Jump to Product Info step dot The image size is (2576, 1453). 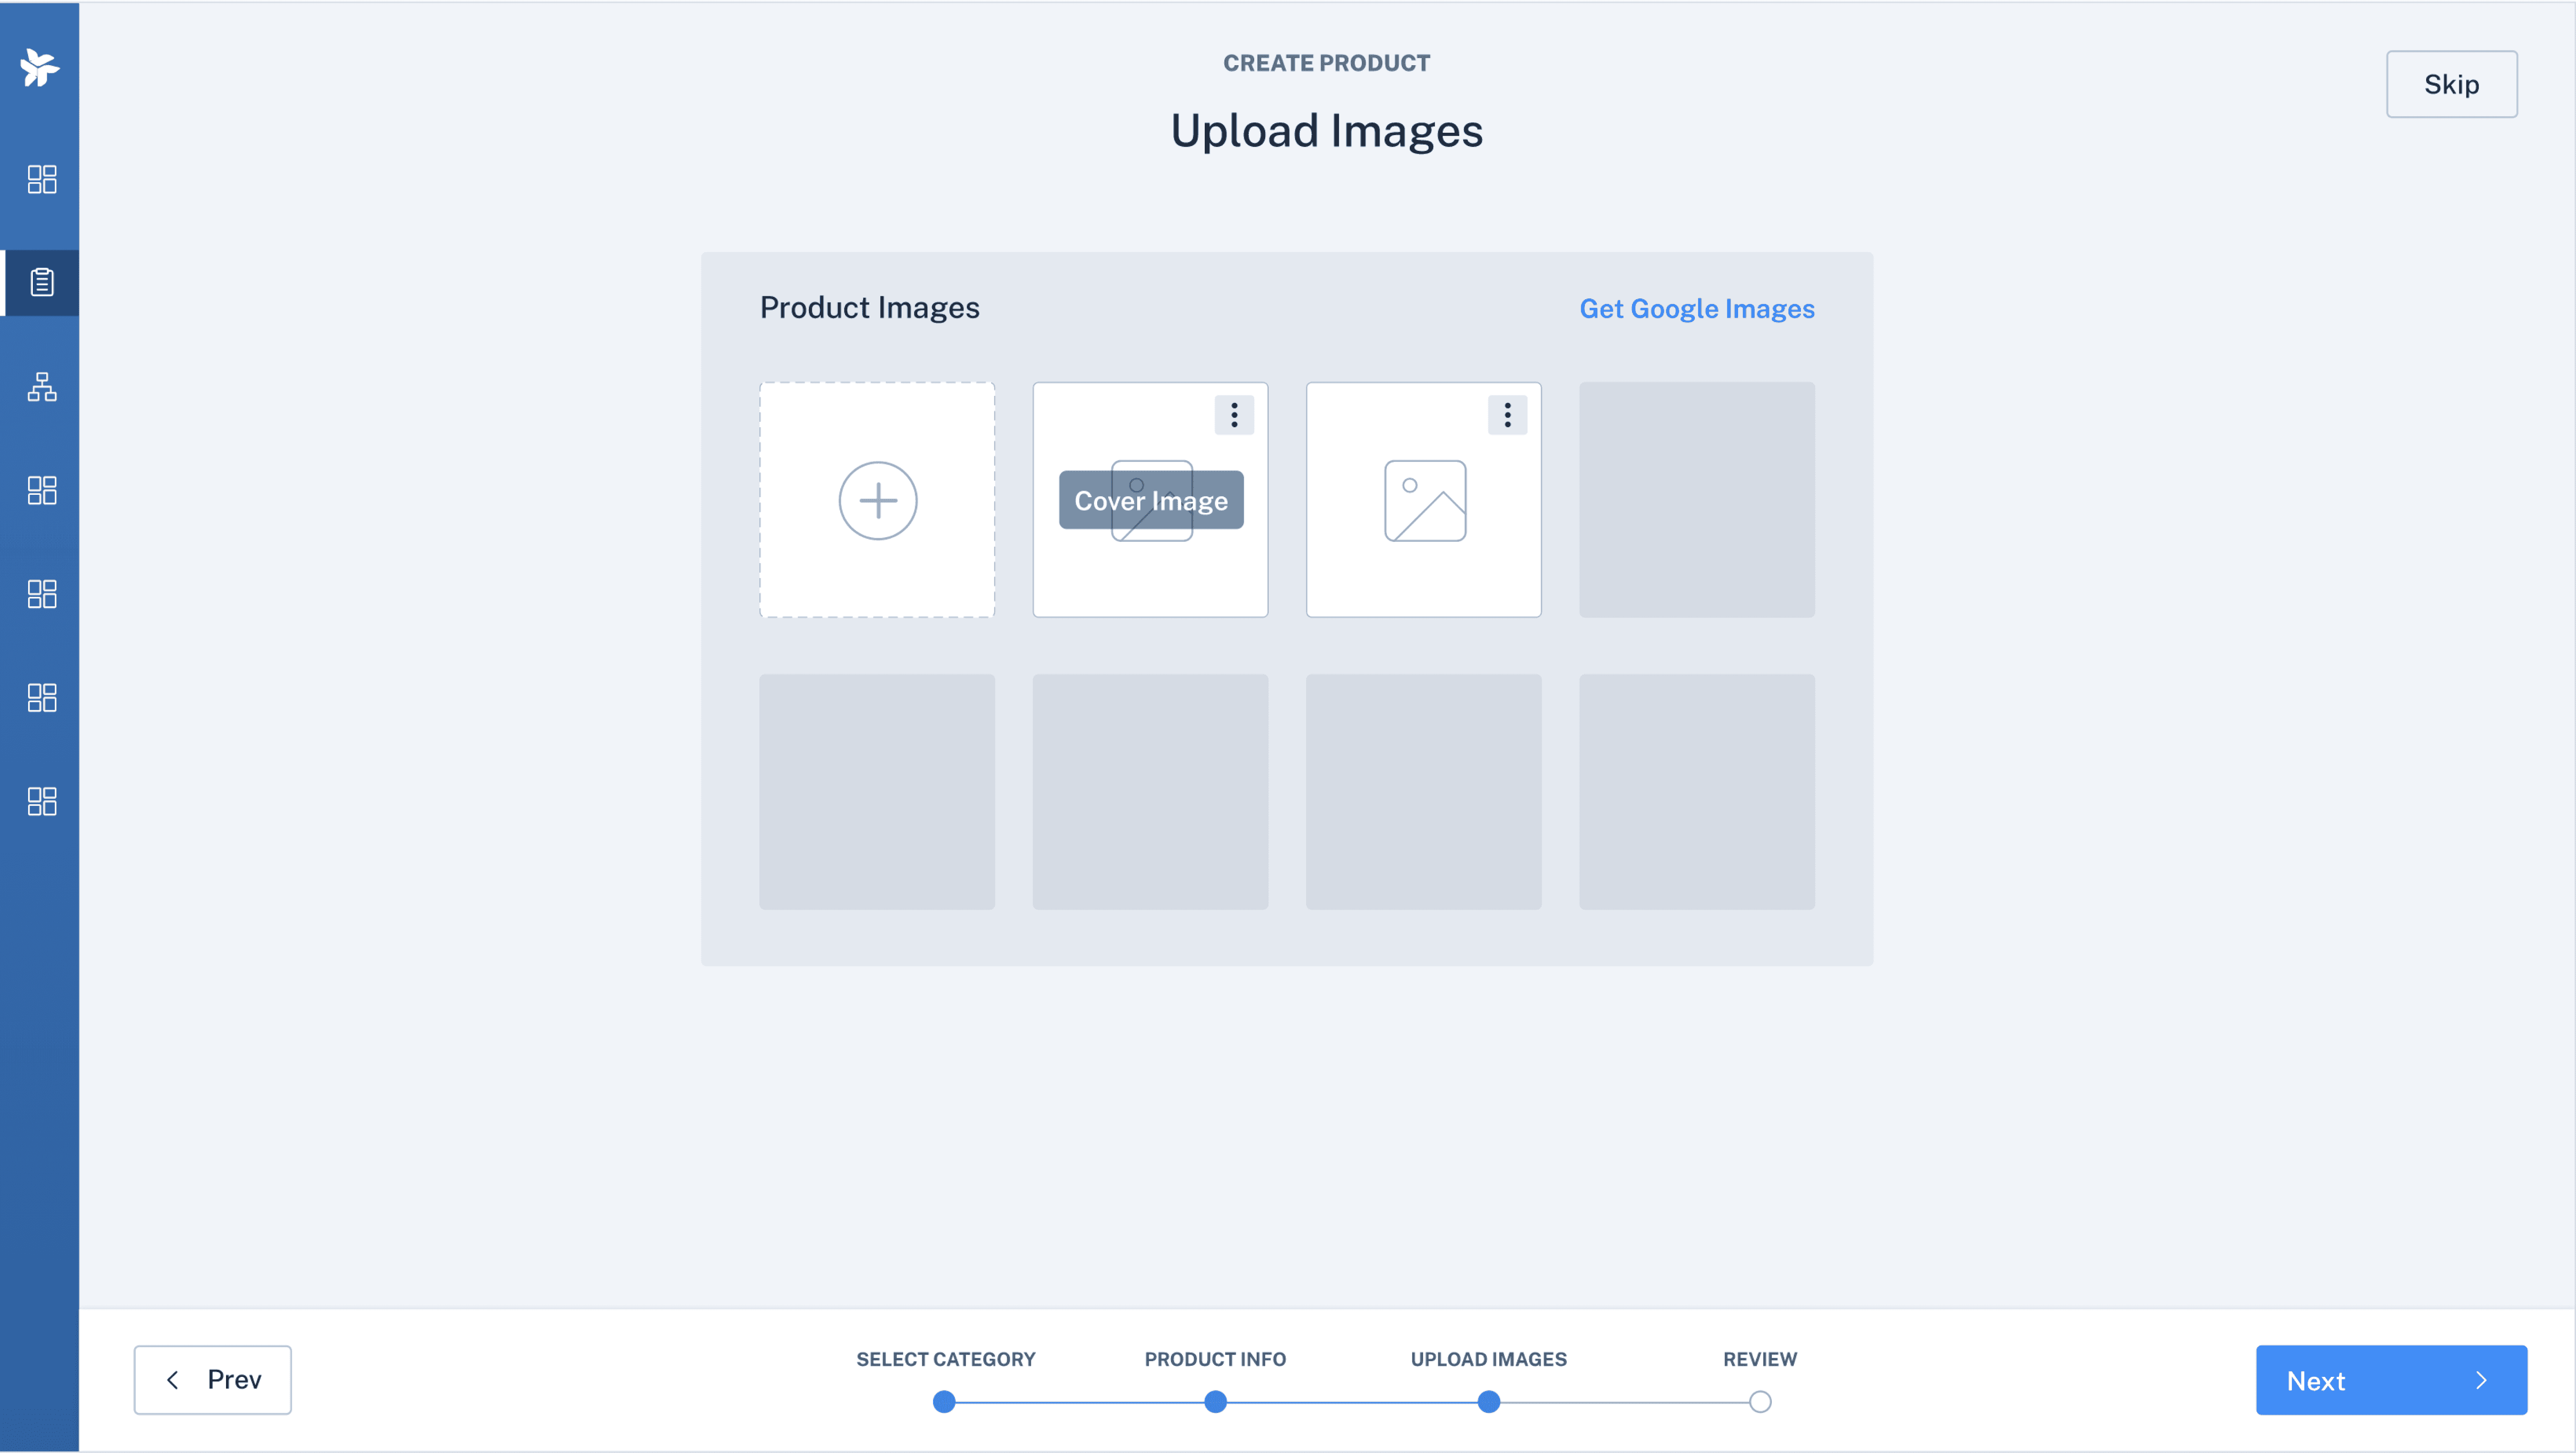pyautogui.click(x=1215, y=1401)
